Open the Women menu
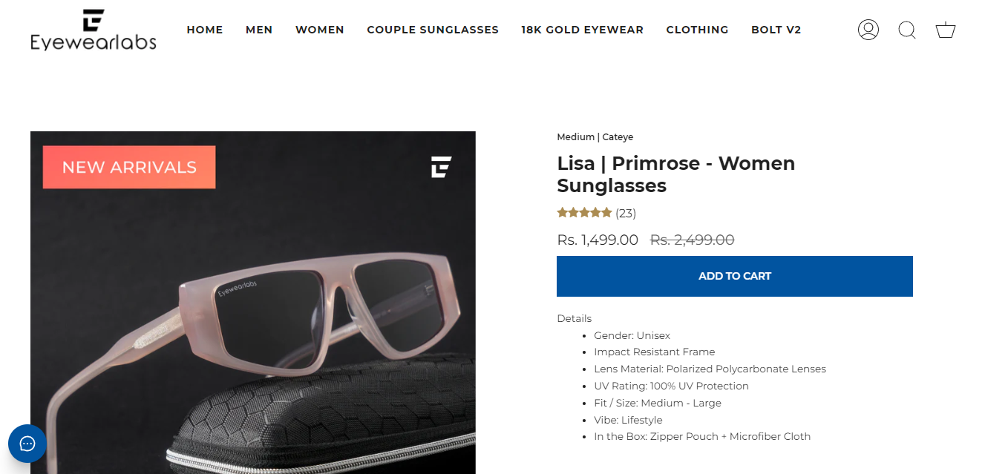985x474 pixels. point(320,30)
